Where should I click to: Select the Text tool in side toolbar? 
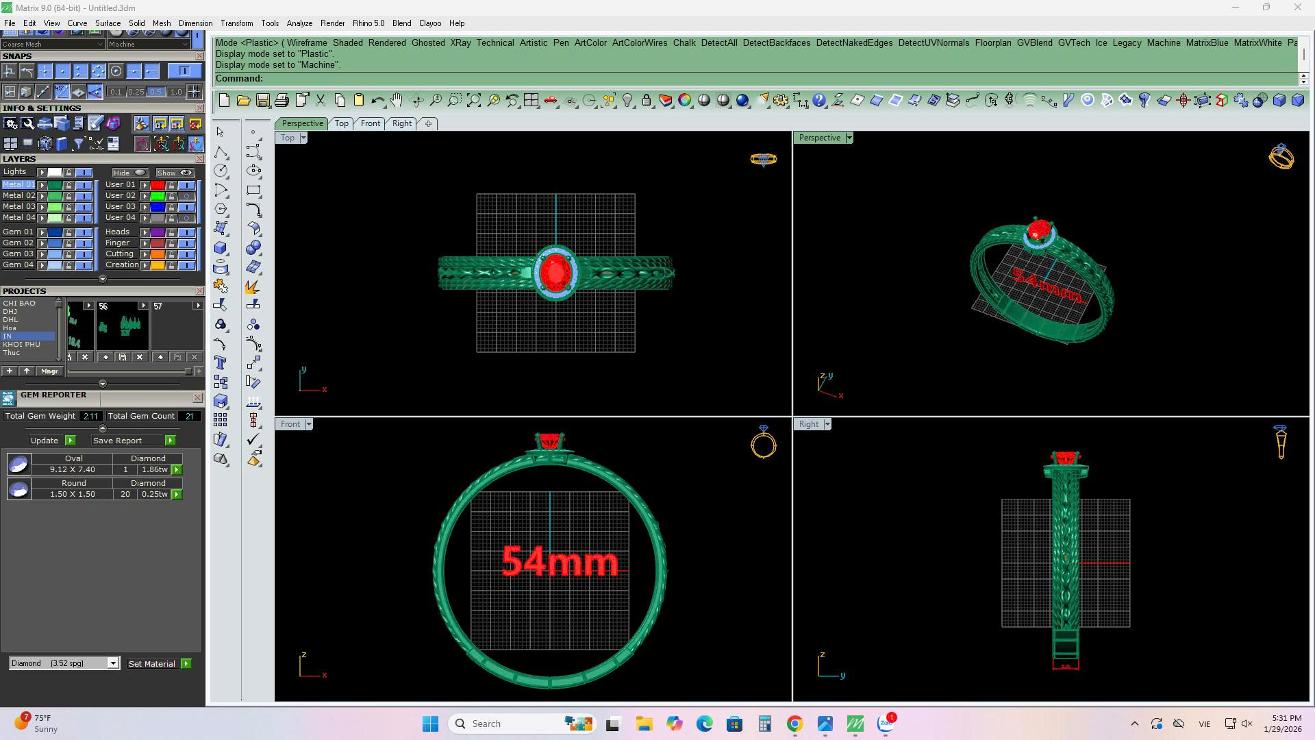221,362
